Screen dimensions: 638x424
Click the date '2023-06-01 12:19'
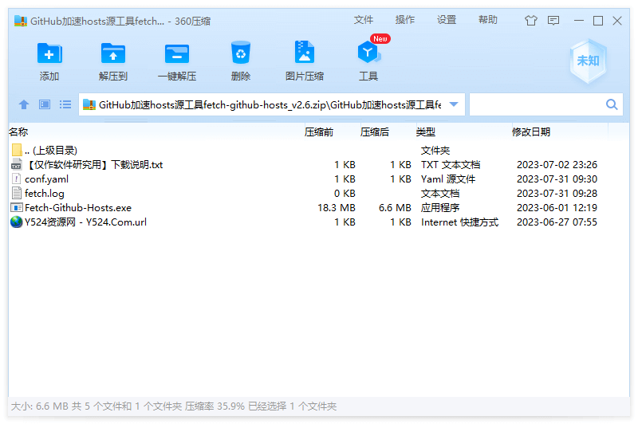coord(557,208)
